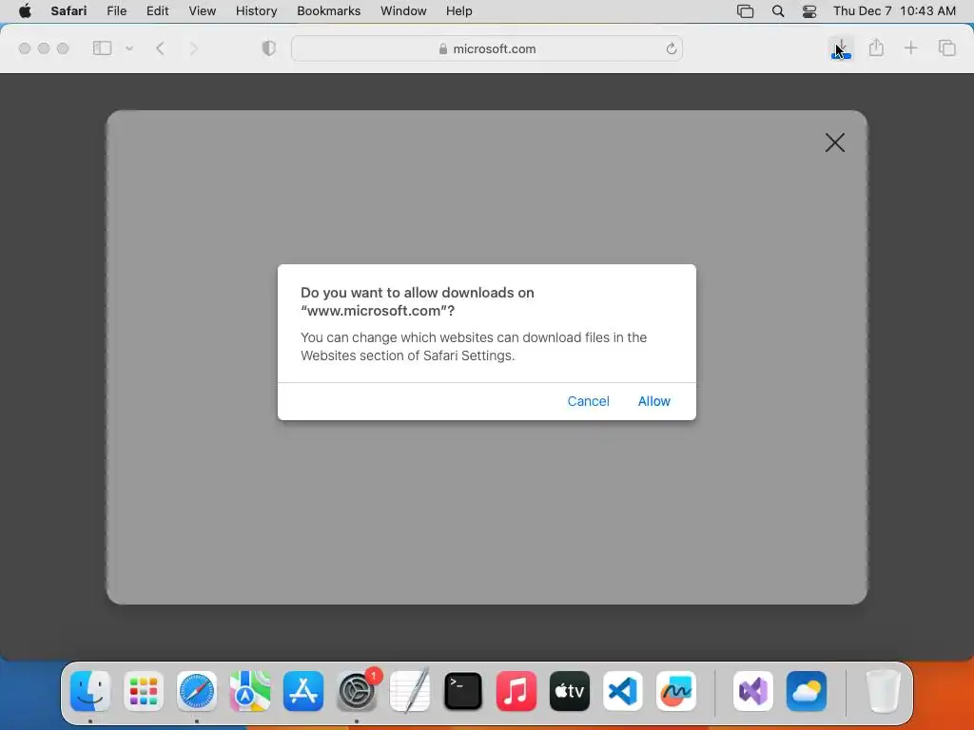Open the Bookmarks menu

[328, 11]
